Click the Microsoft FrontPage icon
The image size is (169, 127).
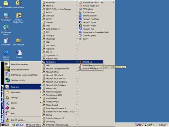click(80, 19)
